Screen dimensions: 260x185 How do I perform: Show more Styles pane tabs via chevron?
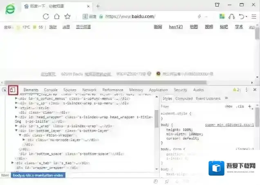tap(226, 98)
